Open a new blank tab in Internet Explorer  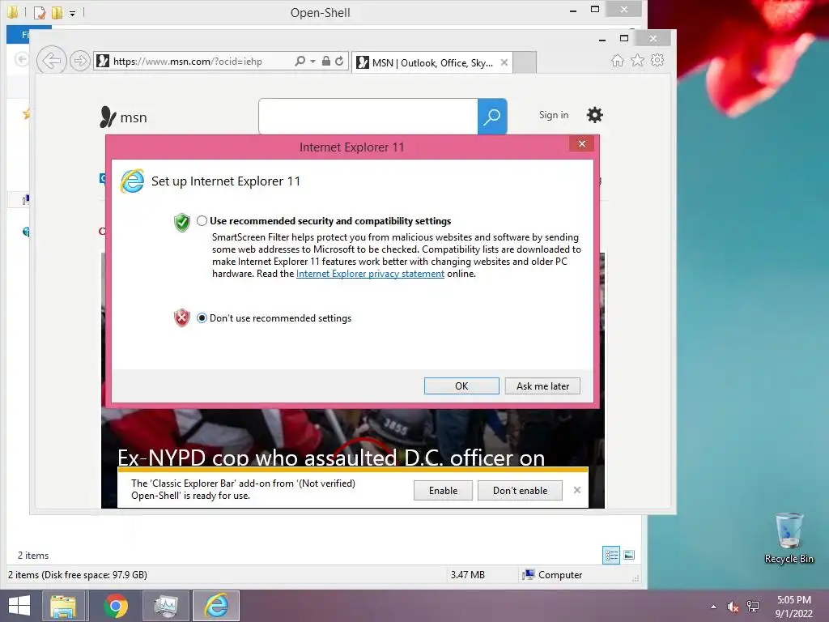click(525, 62)
